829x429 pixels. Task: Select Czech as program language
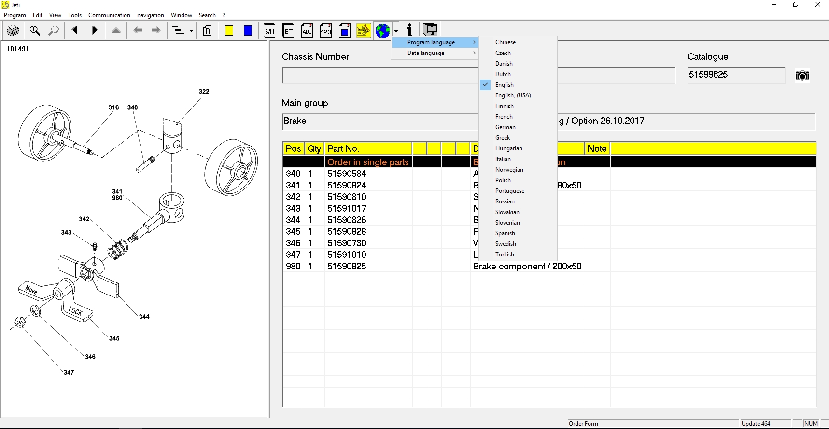518,53
